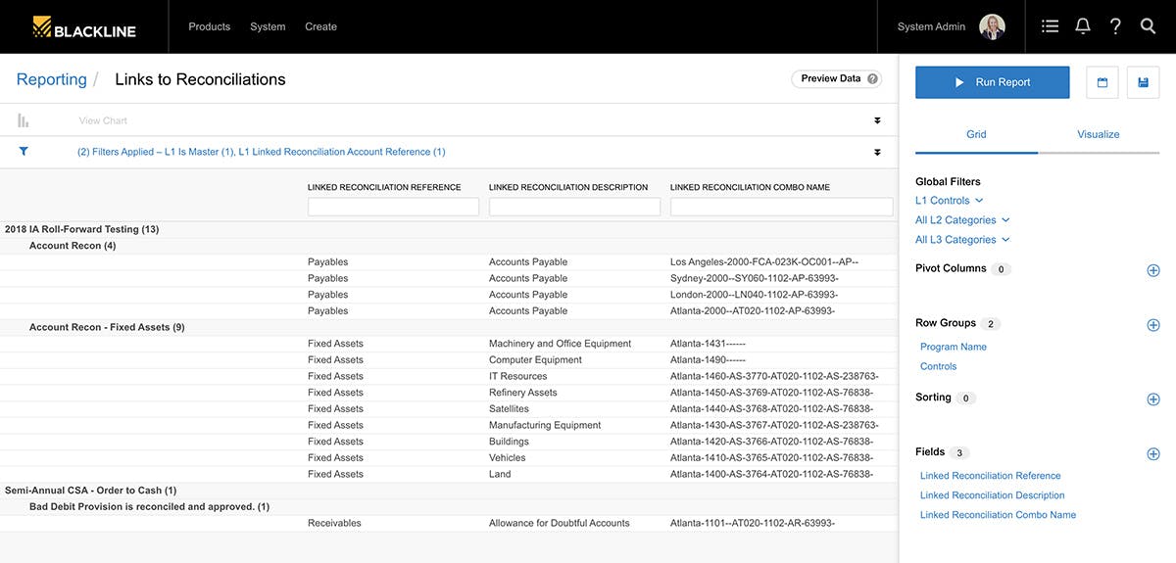The image size is (1176, 563).
Task: Click the System Admin user name
Action: pyautogui.click(x=931, y=26)
